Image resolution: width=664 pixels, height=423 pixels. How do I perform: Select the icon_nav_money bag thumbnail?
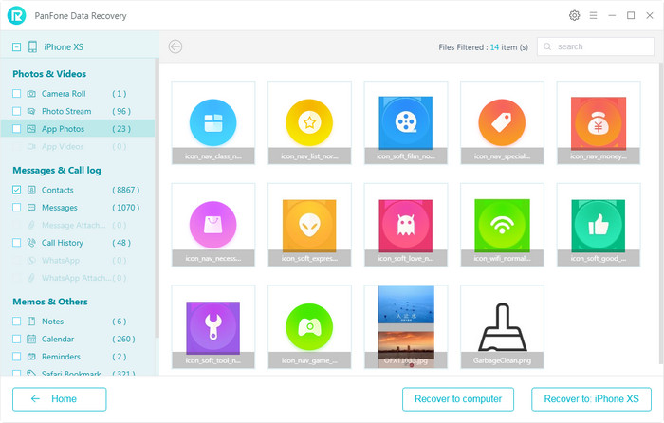pos(599,122)
